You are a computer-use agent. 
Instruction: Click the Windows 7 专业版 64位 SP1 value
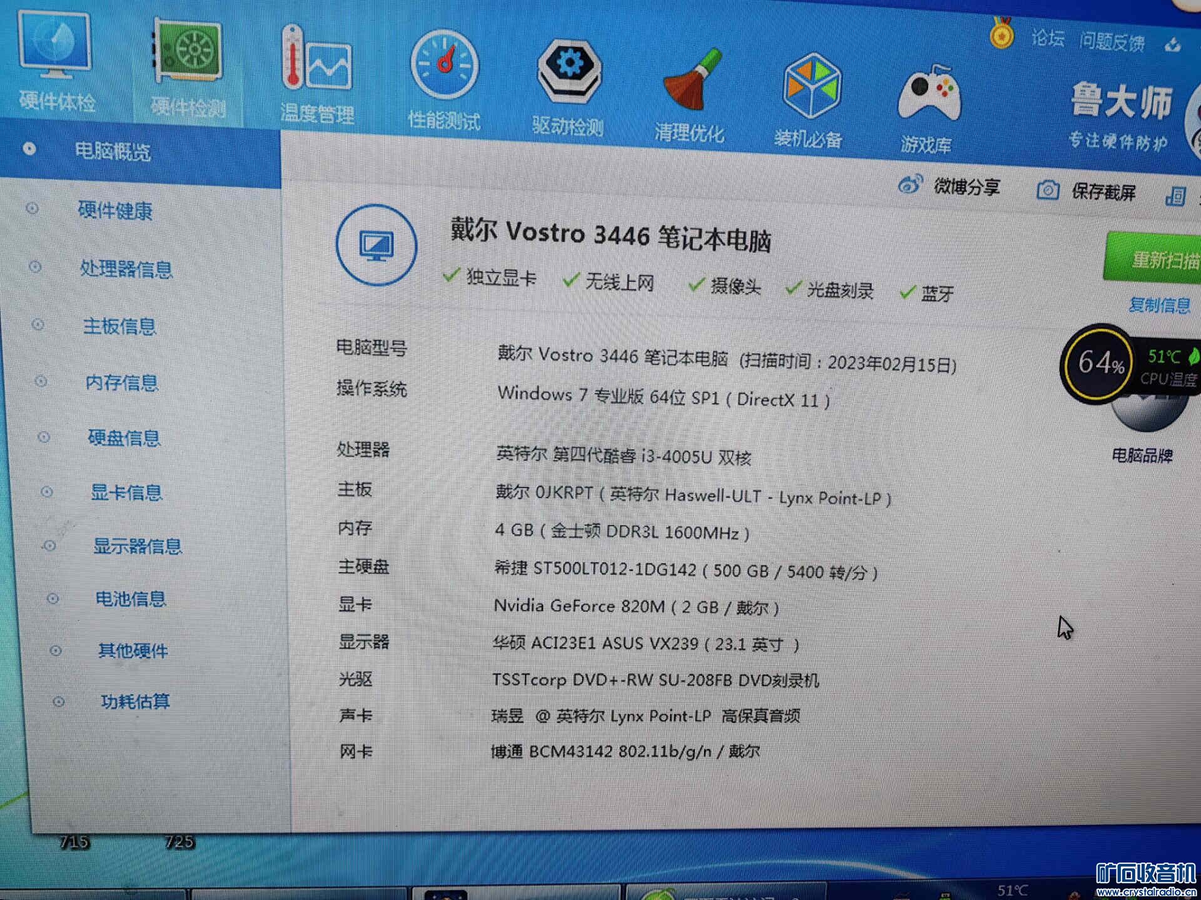(664, 397)
